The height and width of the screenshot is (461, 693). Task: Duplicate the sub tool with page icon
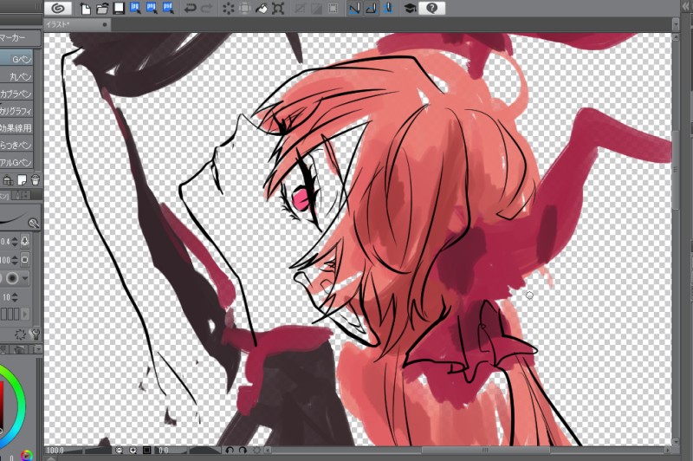click(22, 179)
